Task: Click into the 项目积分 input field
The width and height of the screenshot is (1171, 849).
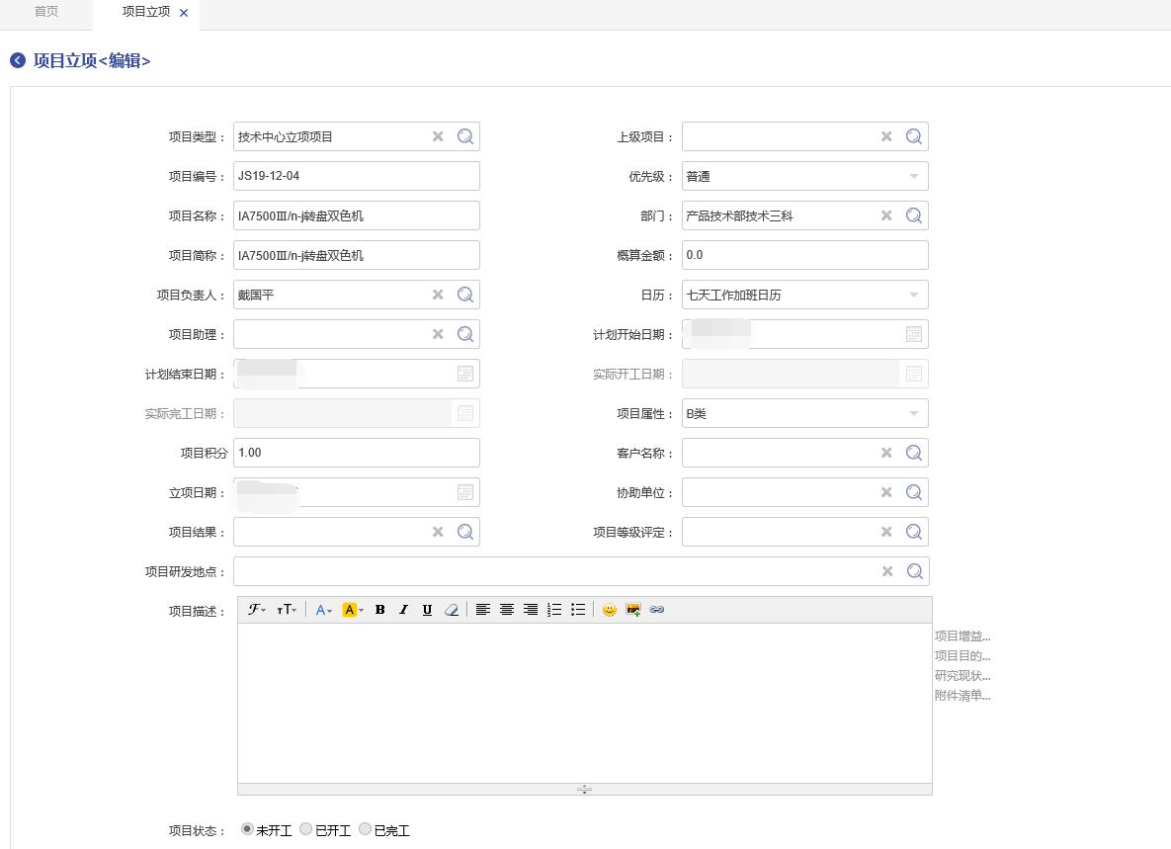Action: click(x=356, y=453)
